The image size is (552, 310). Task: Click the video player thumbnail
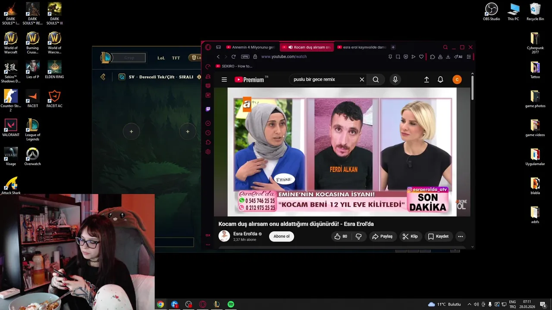click(x=342, y=152)
